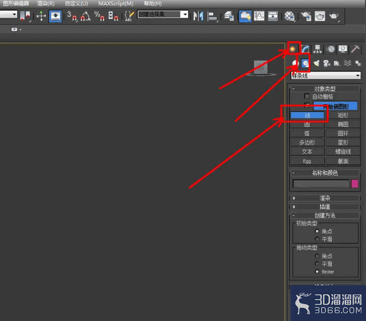366x321 pixels.
Task: Collapse the 创建方法 rollout
Action: pyautogui.click(x=324, y=215)
